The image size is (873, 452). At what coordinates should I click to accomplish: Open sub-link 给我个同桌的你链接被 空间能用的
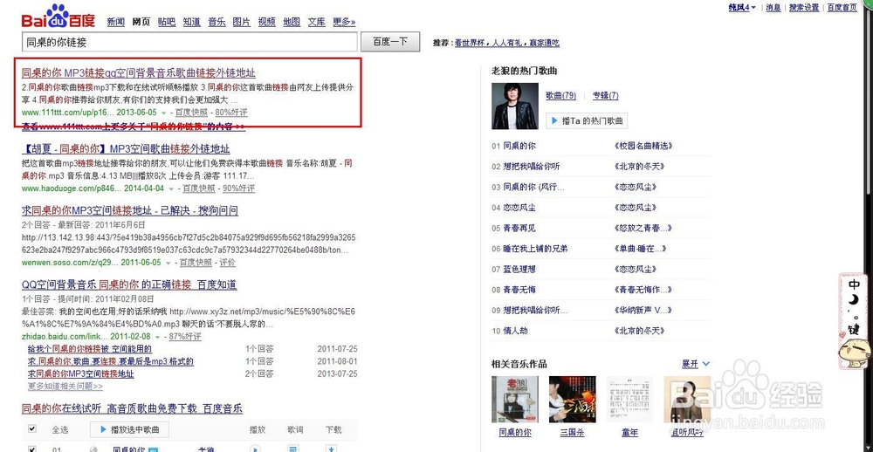[90, 349]
